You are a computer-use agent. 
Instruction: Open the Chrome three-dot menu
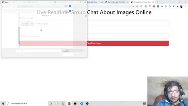click(x=185, y=6)
